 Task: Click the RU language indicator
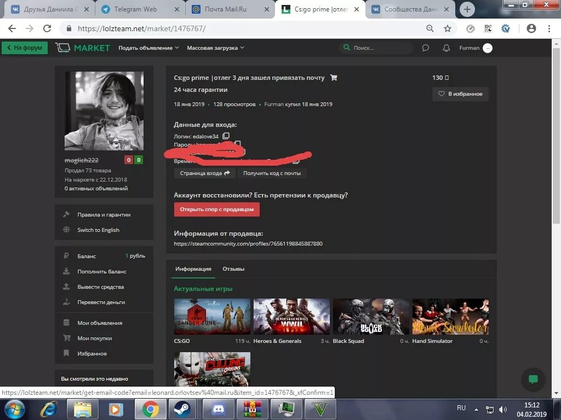461,408
